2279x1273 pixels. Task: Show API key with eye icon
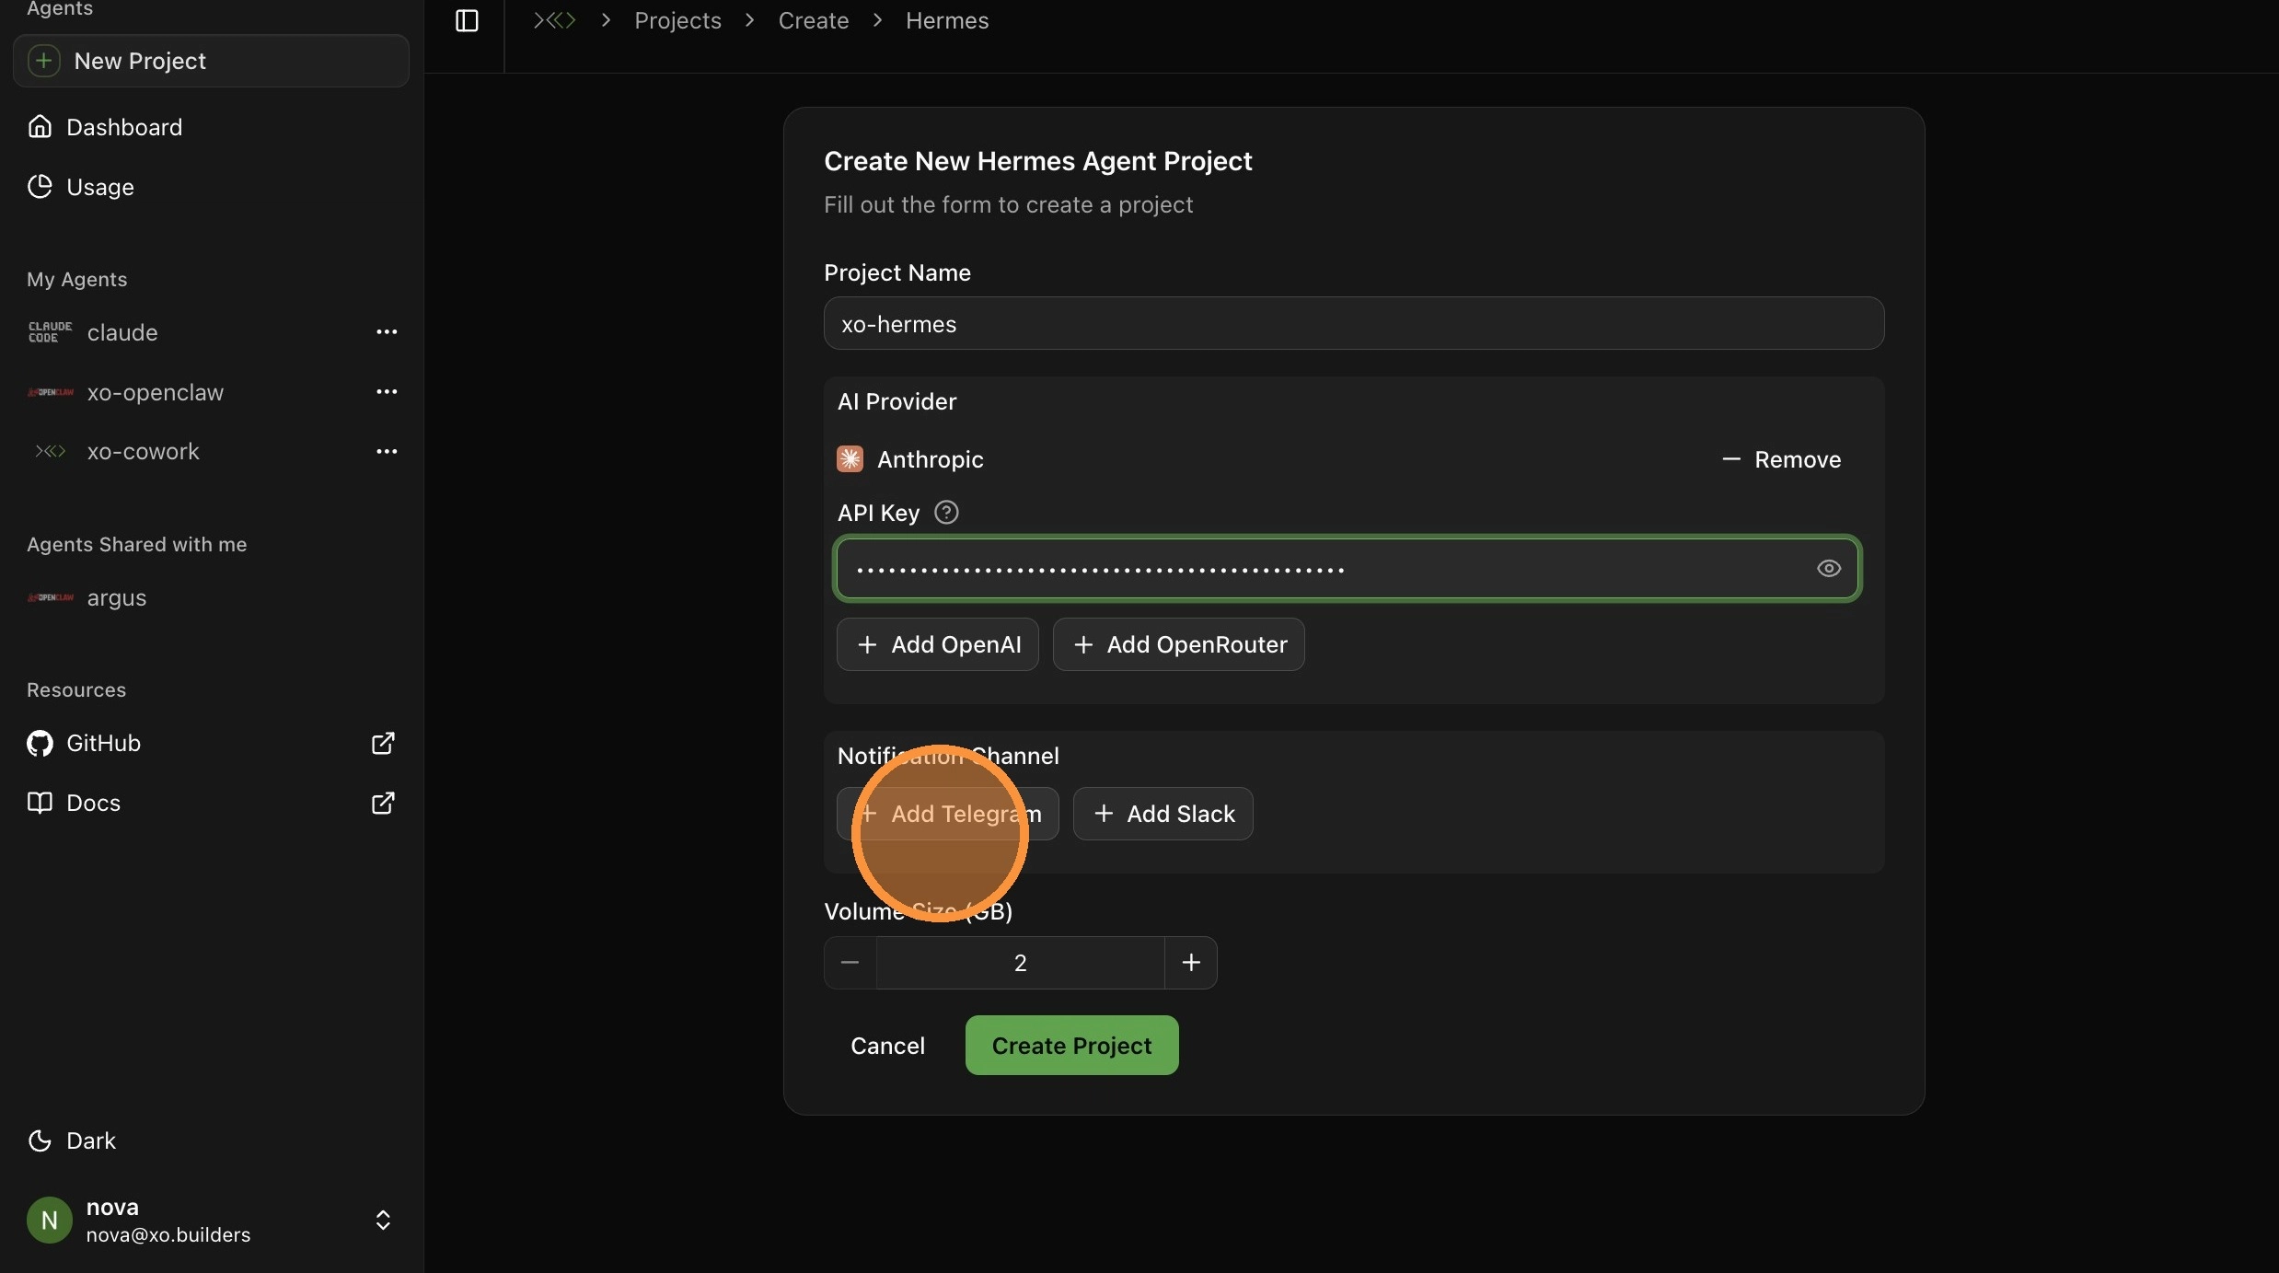coord(1829,568)
